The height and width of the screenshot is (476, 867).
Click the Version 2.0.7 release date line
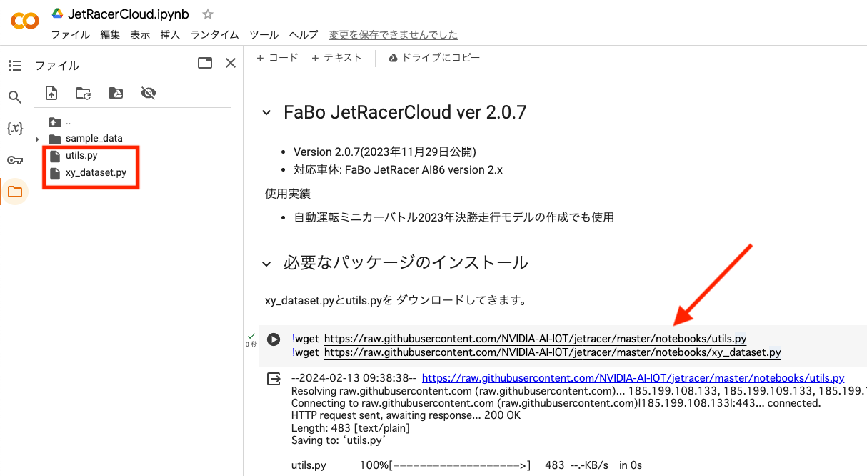[385, 152]
